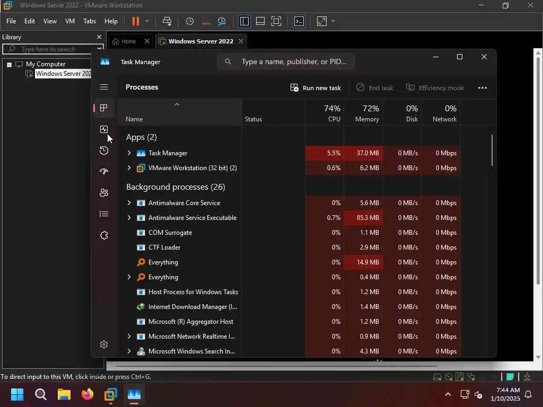Screen dimensions: 543x407
Task: Open pause button power dropdown arrow
Action: (147, 21)
